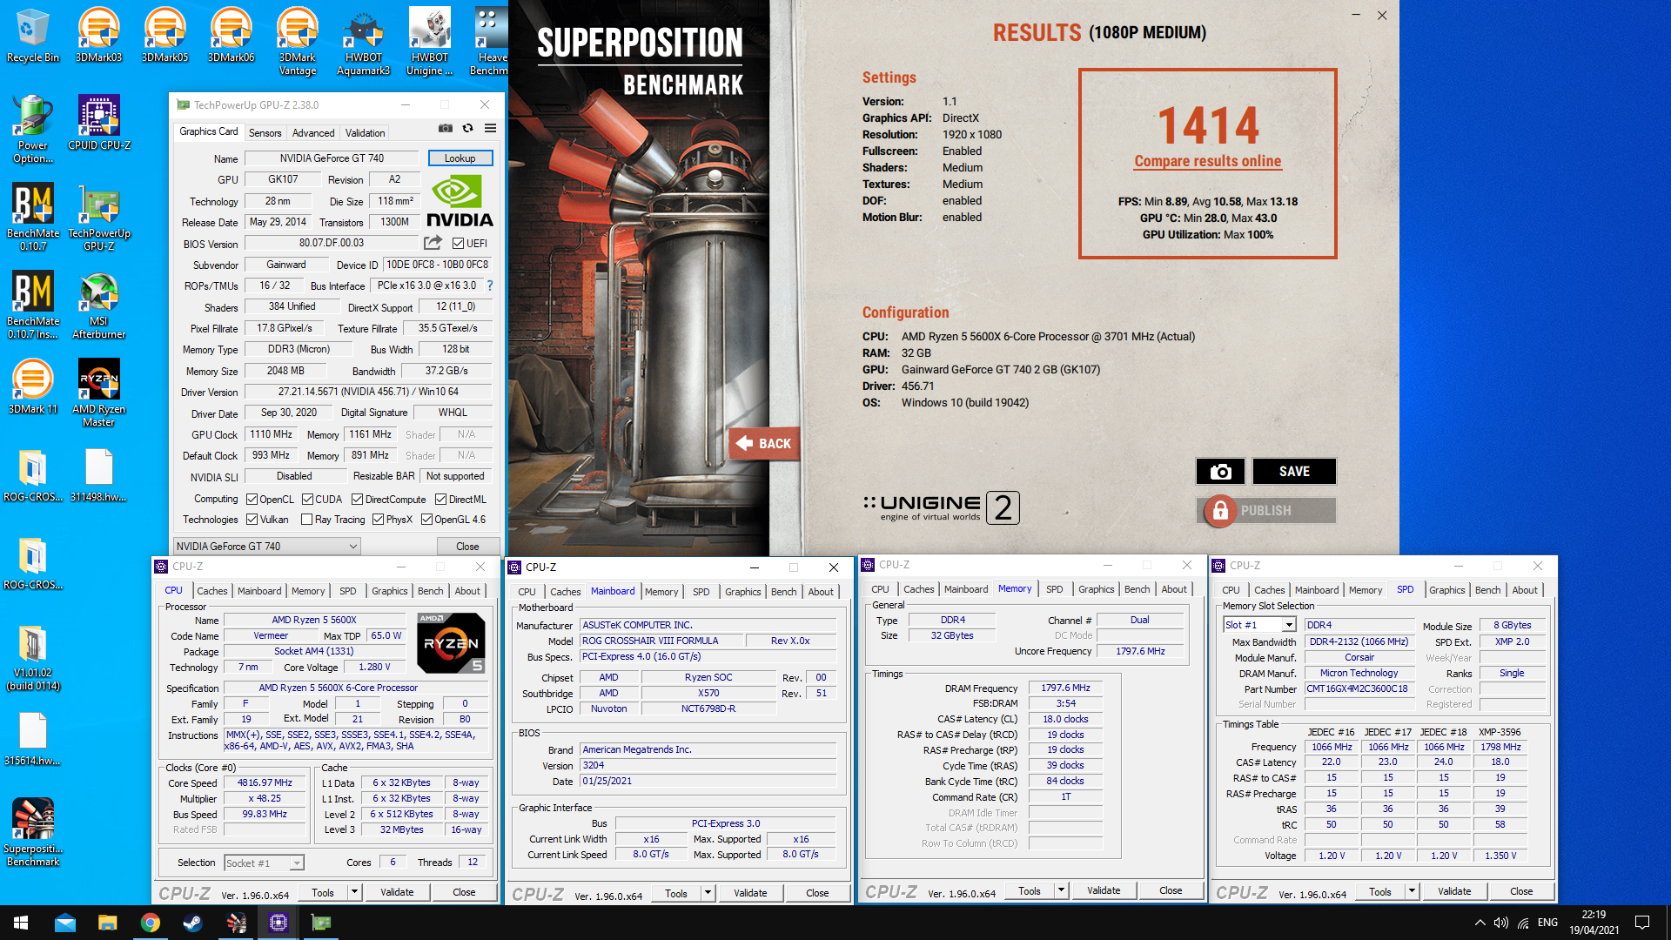Click Validate button in SPD CPU-Z window

[1454, 891]
